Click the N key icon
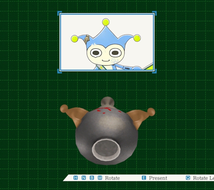214x190 pixels. coord(84,178)
